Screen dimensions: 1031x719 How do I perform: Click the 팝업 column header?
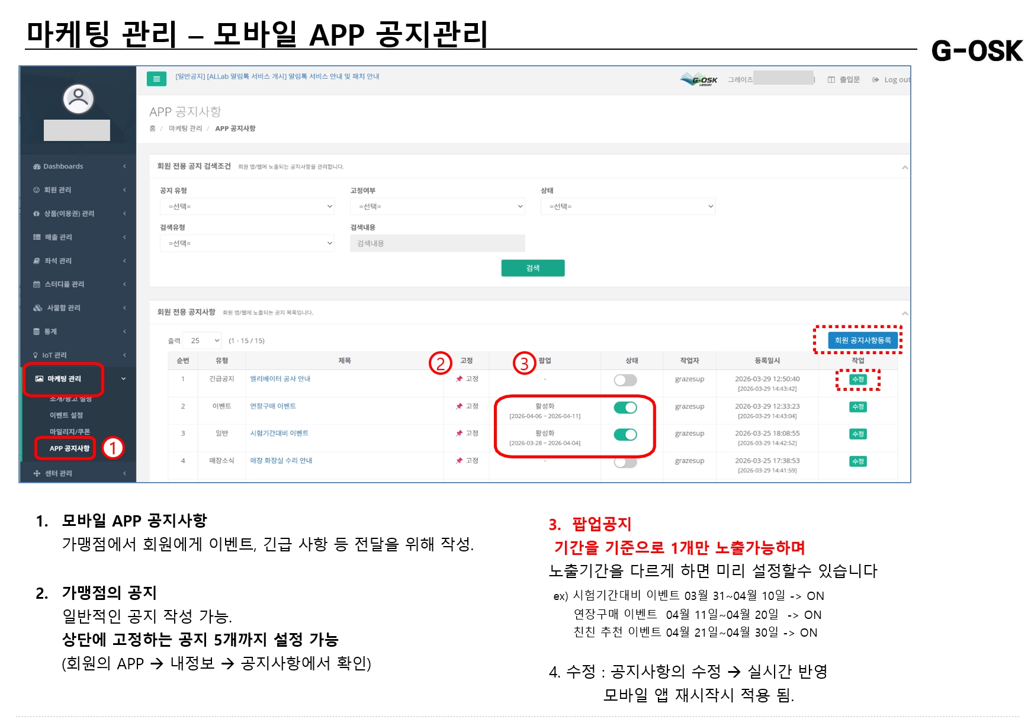point(545,361)
